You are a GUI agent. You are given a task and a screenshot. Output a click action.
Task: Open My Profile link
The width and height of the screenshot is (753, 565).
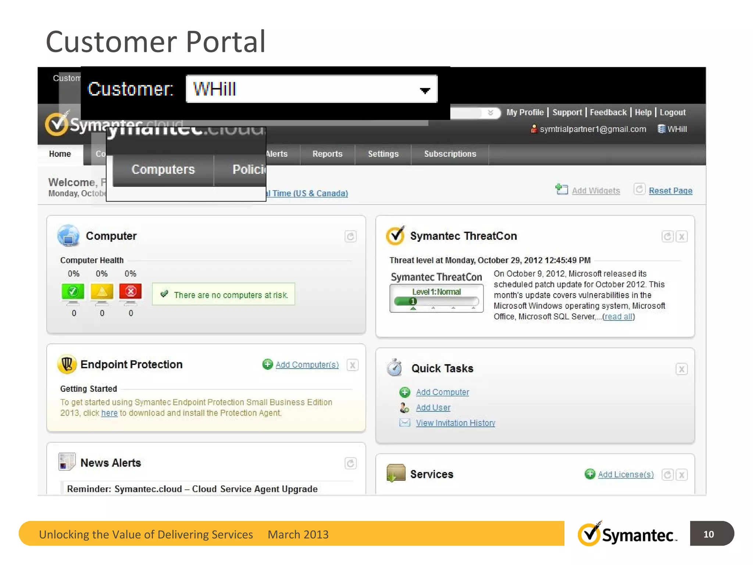tap(525, 113)
